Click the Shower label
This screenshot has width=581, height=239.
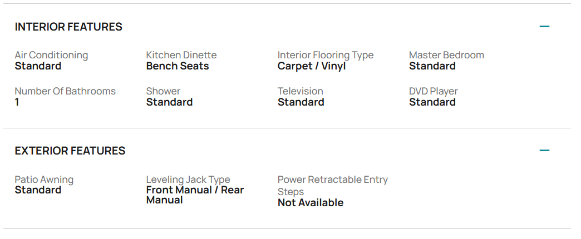point(163,91)
